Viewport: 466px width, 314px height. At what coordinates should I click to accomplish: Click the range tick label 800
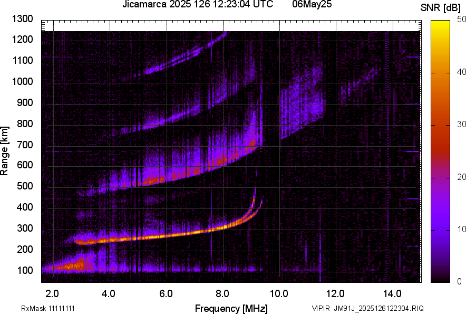25,123
